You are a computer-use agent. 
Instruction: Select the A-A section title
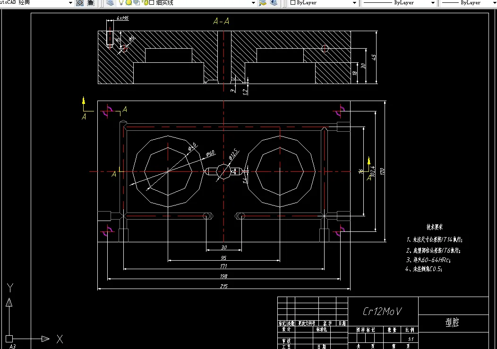coord(221,21)
